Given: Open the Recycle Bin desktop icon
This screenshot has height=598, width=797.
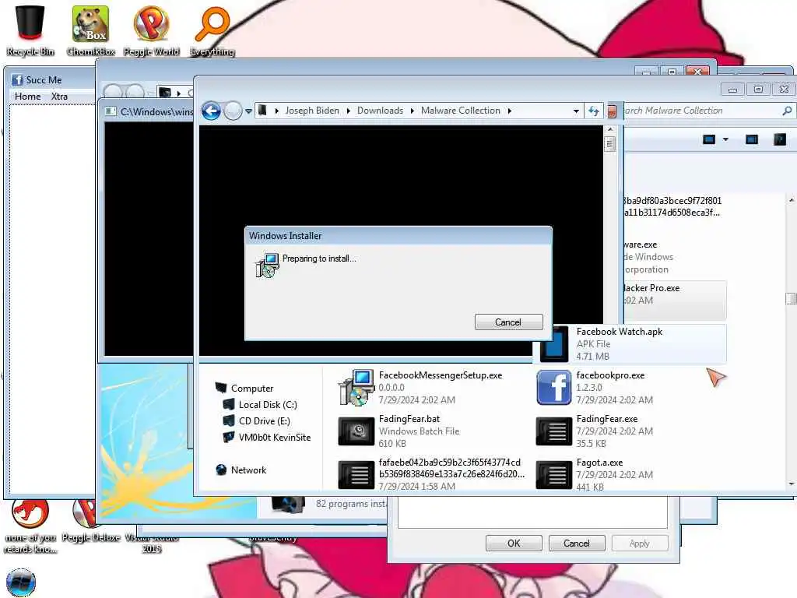Looking at the screenshot, I should [x=30, y=30].
